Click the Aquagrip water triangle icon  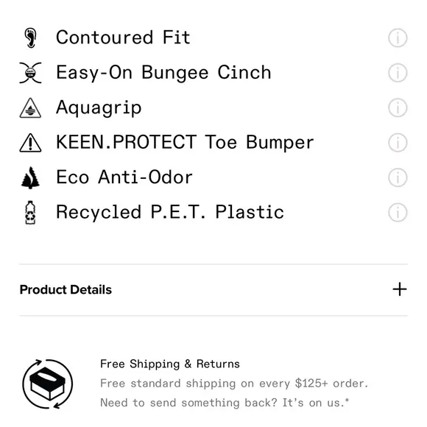(x=30, y=107)
